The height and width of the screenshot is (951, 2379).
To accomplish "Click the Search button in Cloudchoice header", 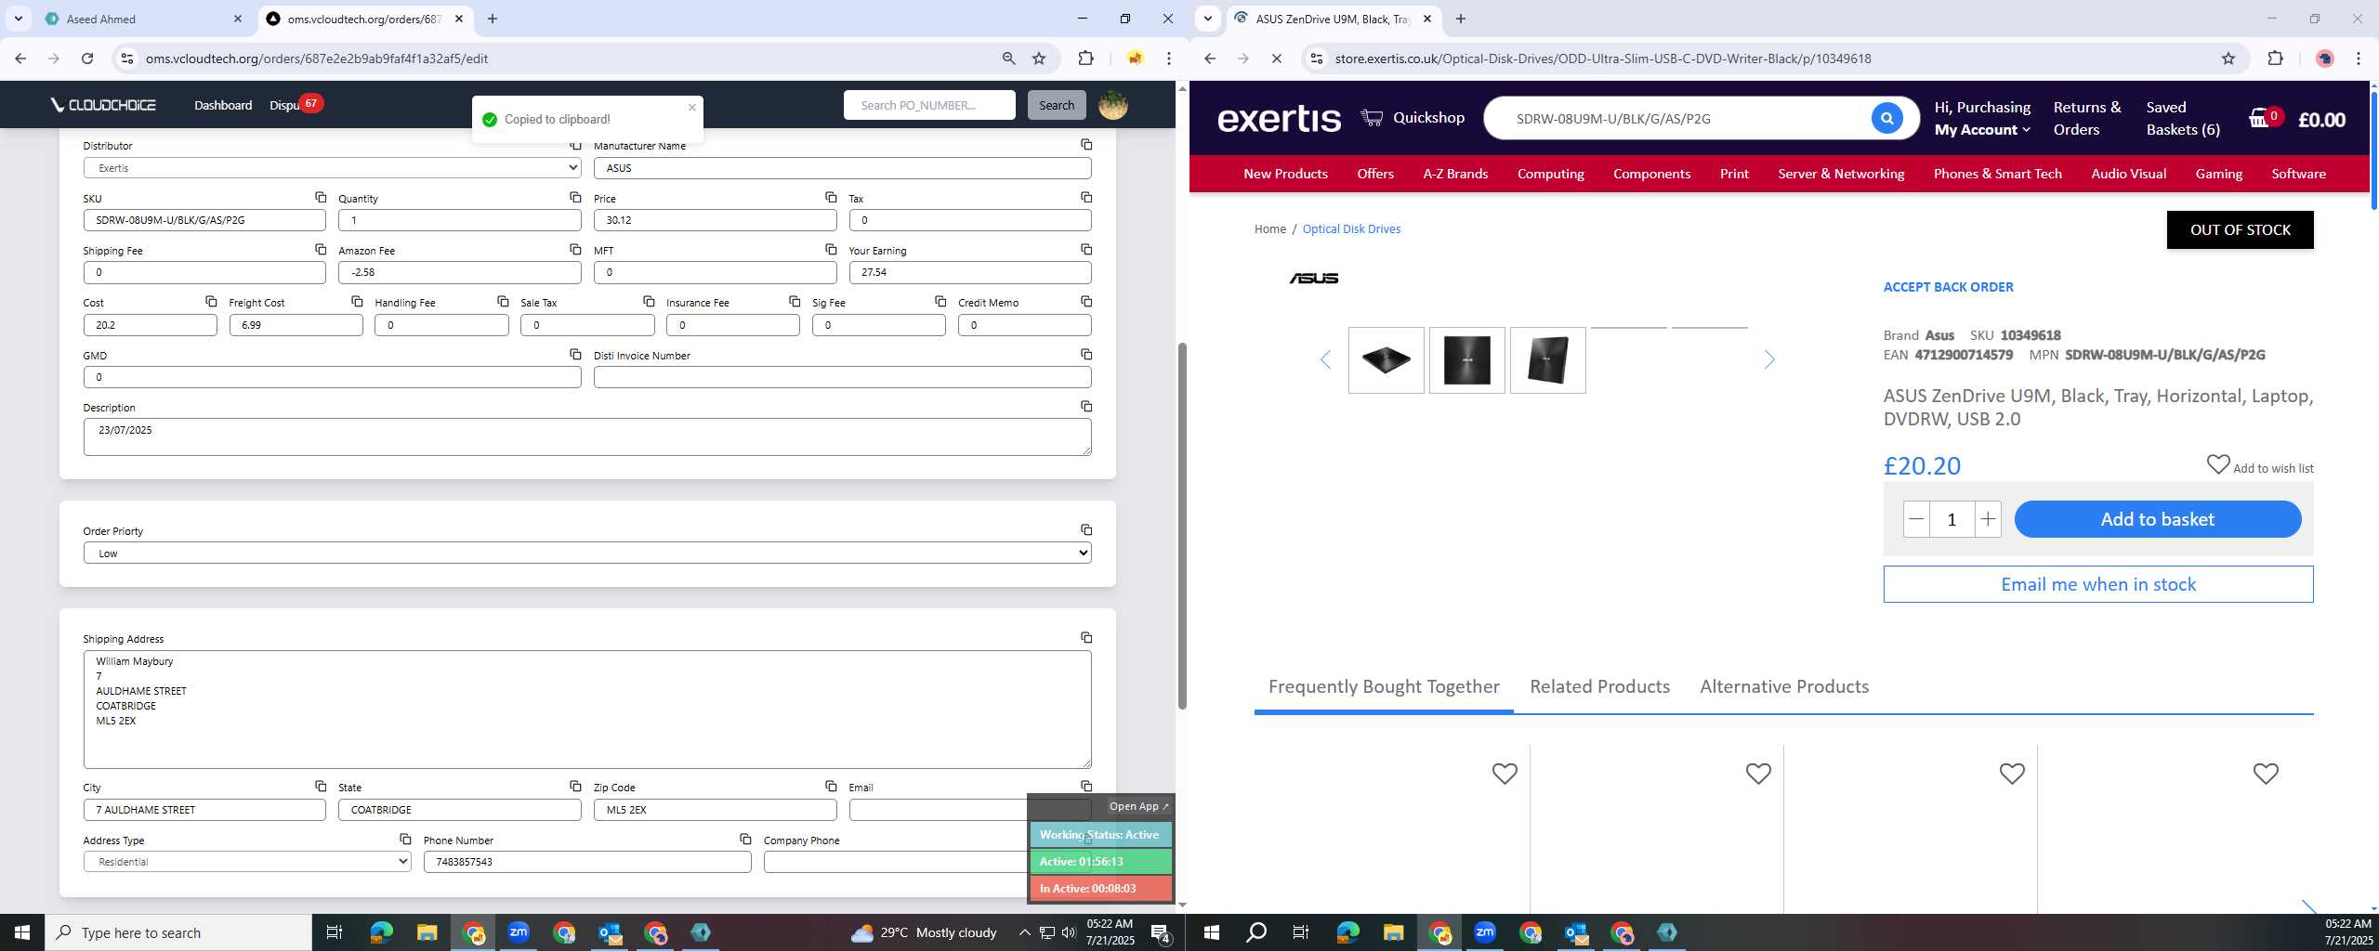I will [x=1056, y=105].
